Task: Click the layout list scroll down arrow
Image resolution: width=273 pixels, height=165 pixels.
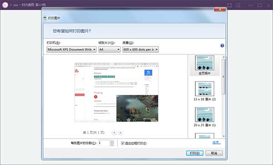Action: (x=224, y=136)
